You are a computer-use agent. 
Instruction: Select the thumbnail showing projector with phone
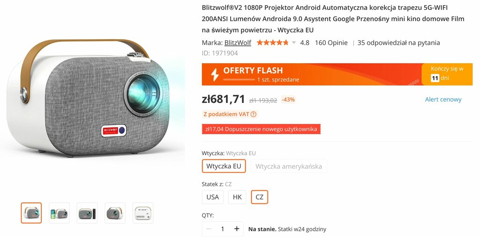[x=59, y=213]
